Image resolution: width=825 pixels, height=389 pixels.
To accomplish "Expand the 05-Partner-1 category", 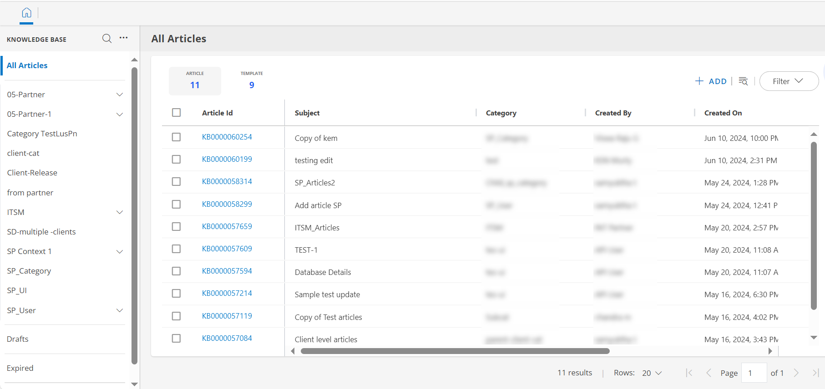I will [x=120, y=114].
